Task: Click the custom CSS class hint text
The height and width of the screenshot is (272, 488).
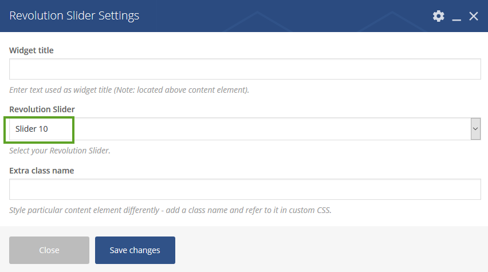Action: 170,210
